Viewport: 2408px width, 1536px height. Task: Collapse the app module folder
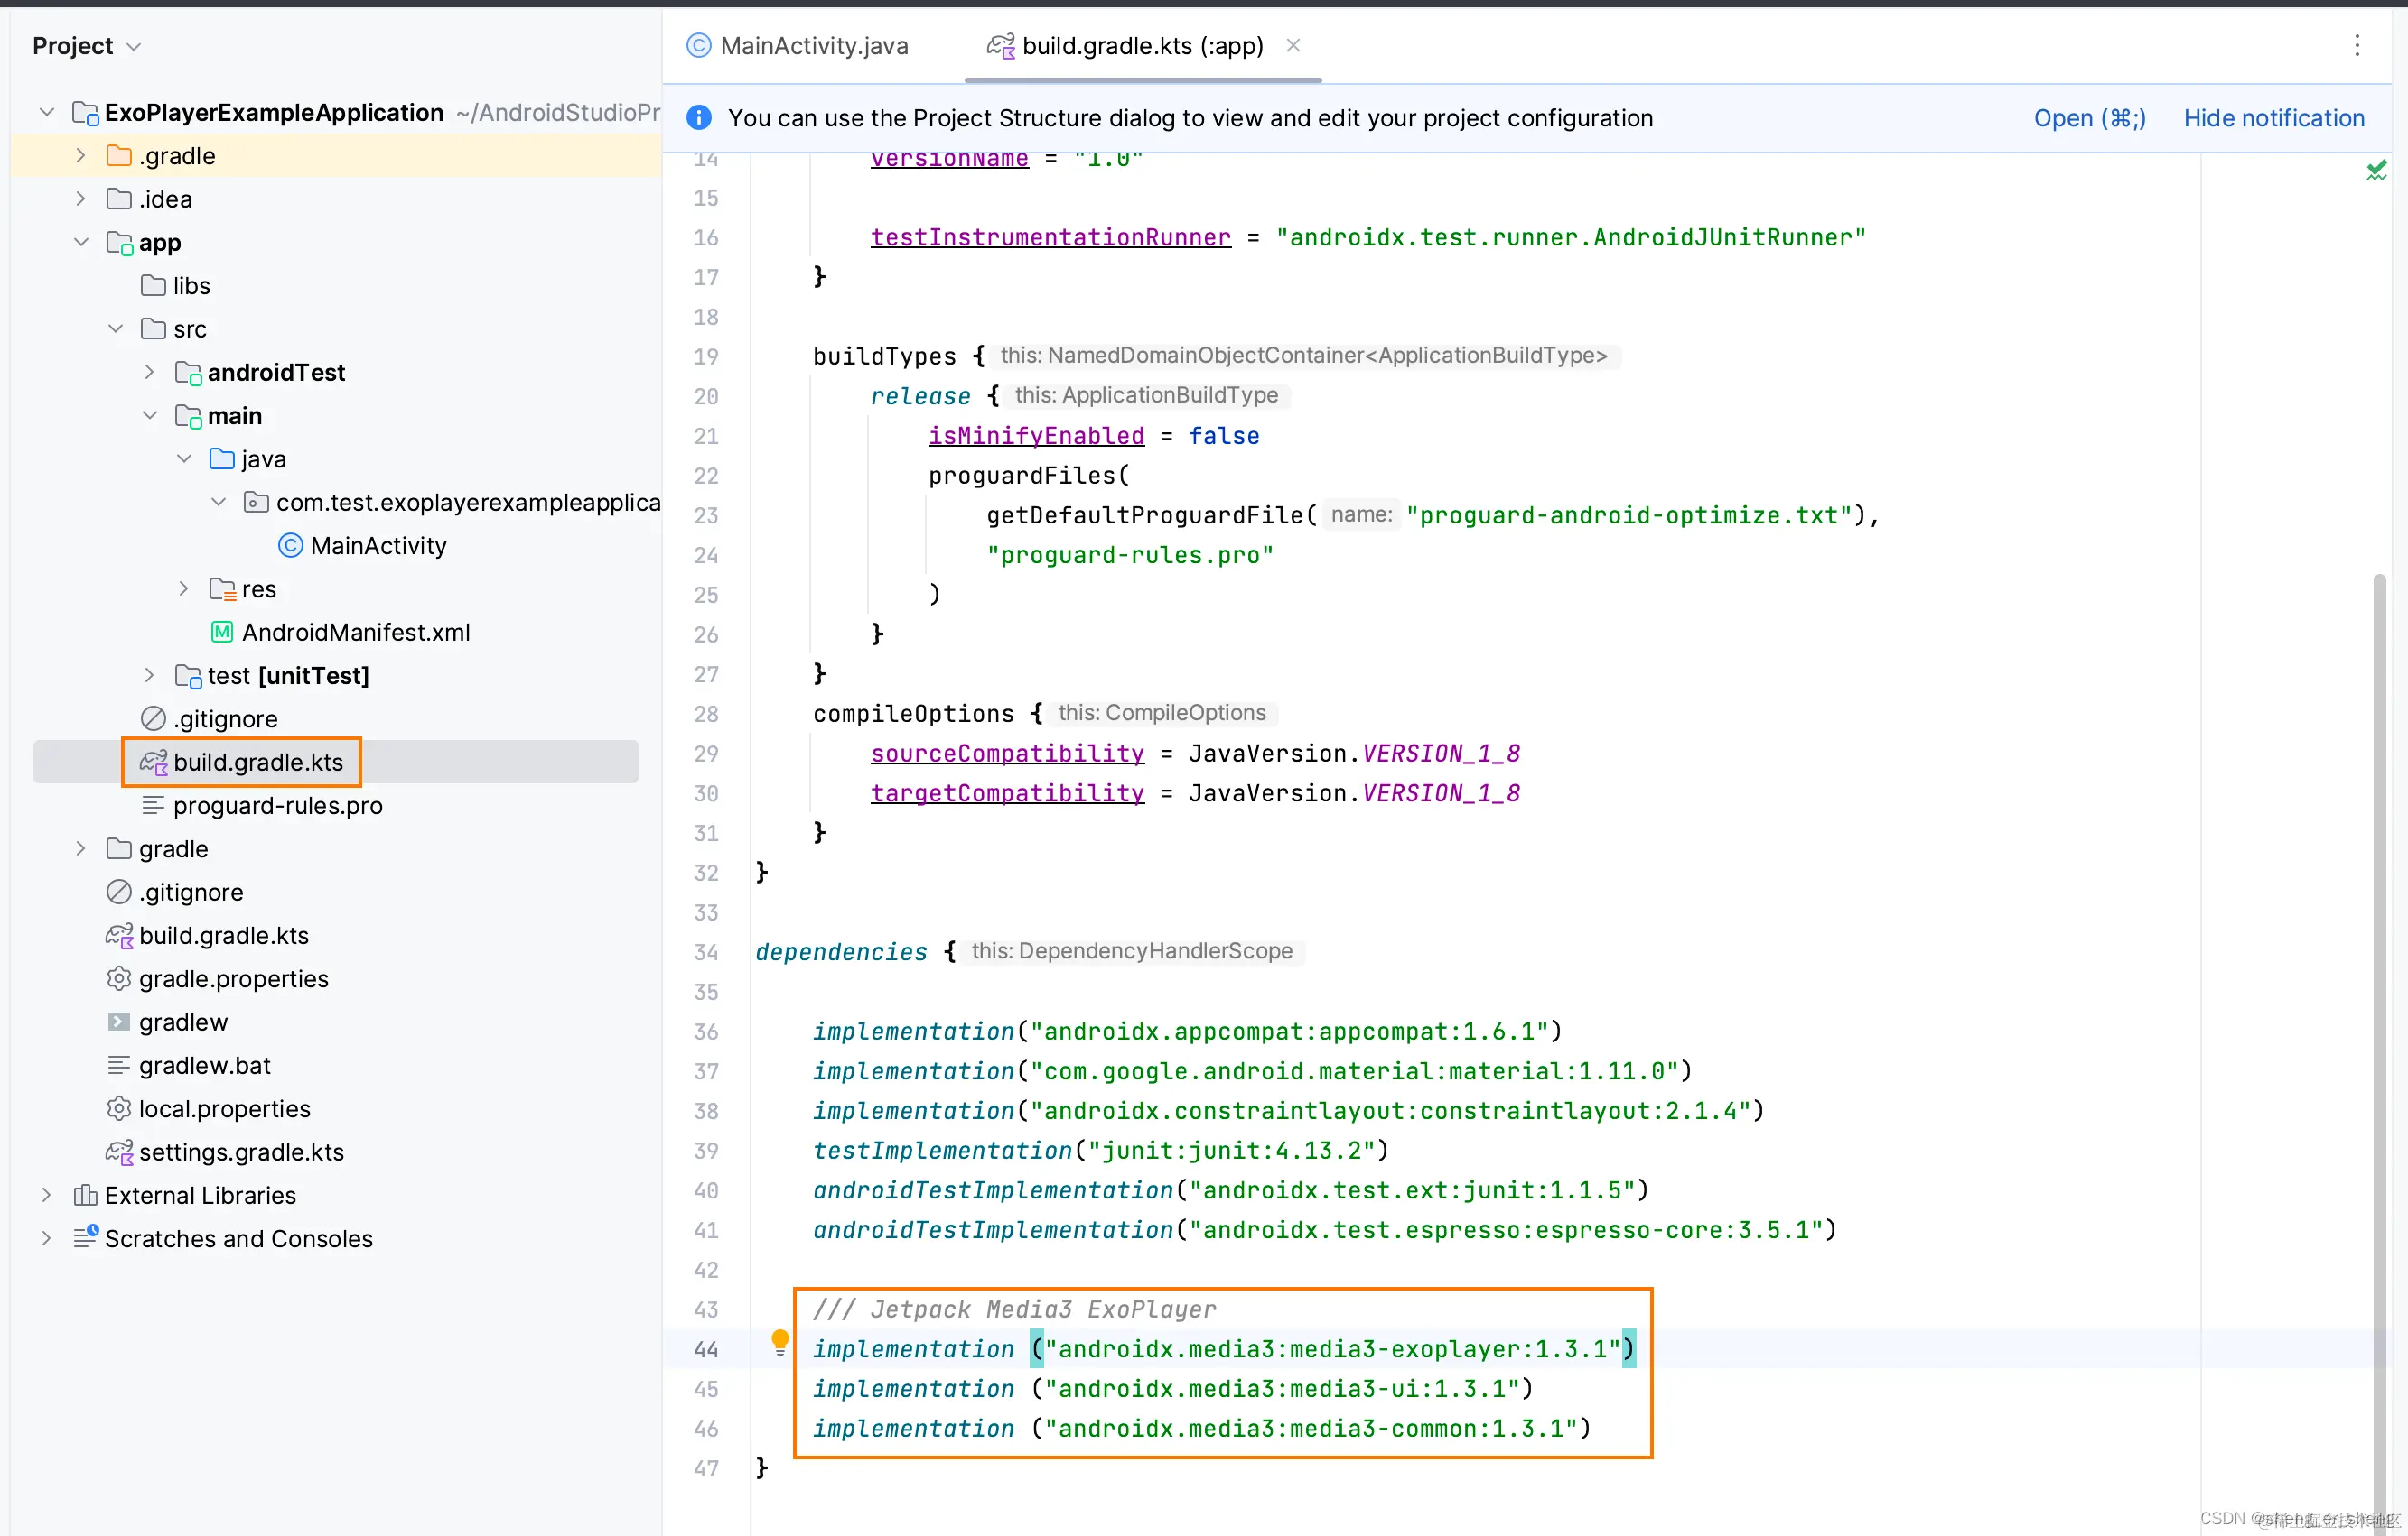click(81, 243)
